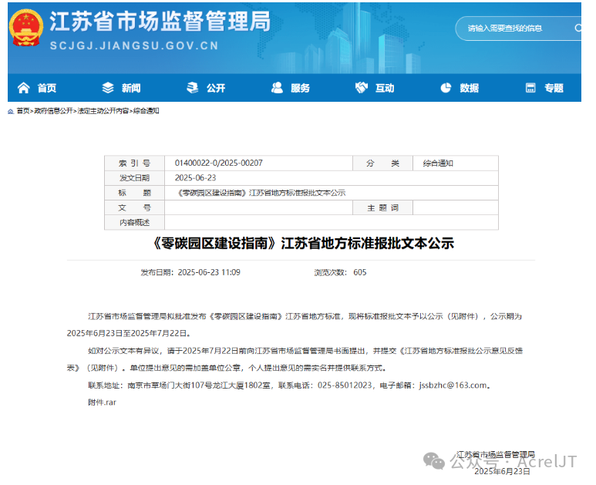Click the email jssbzhc@163.com
Screen dimensions: 596x485
[453, 386]
